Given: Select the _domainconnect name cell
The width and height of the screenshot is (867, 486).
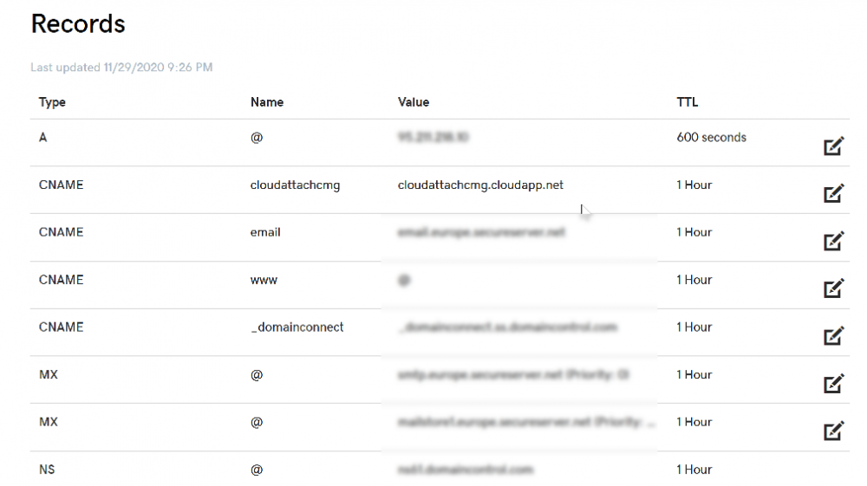Looking at the screenshot, I should [x=297, y=327].
